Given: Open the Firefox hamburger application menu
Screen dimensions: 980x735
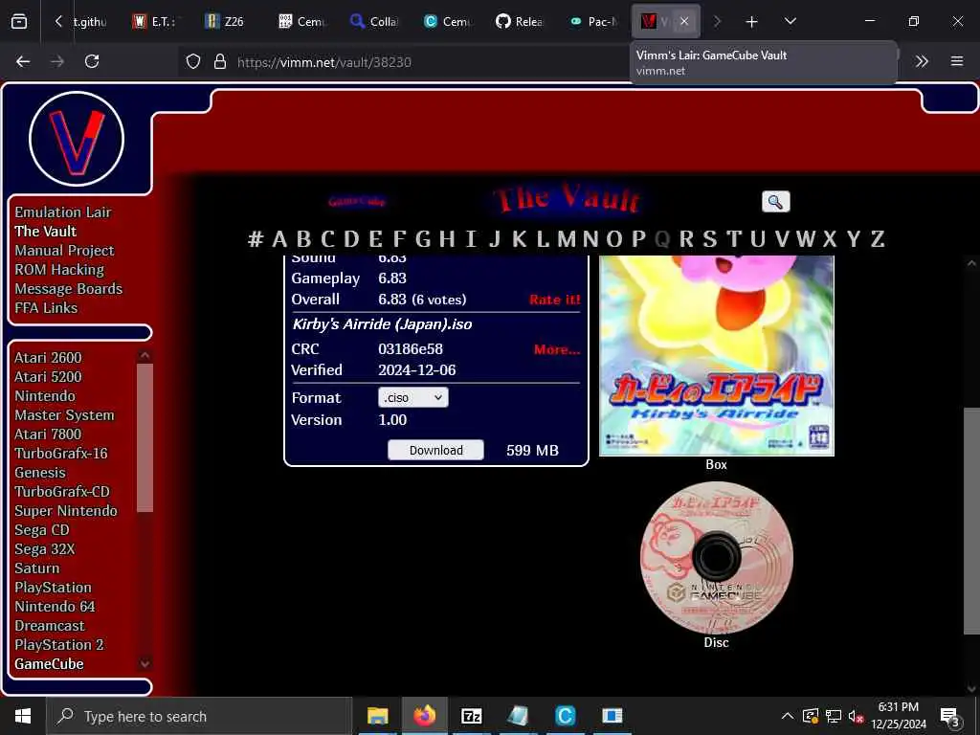Looking at the screenshot, I should (x=957, y=61).
